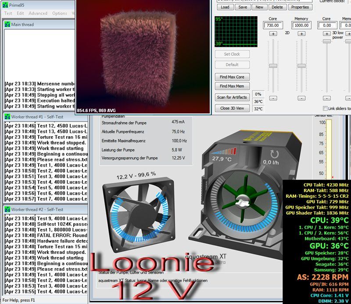Click Scan for Artifacts
The height and width of the screenshot is (304, 351).
[x=232, y=97]
